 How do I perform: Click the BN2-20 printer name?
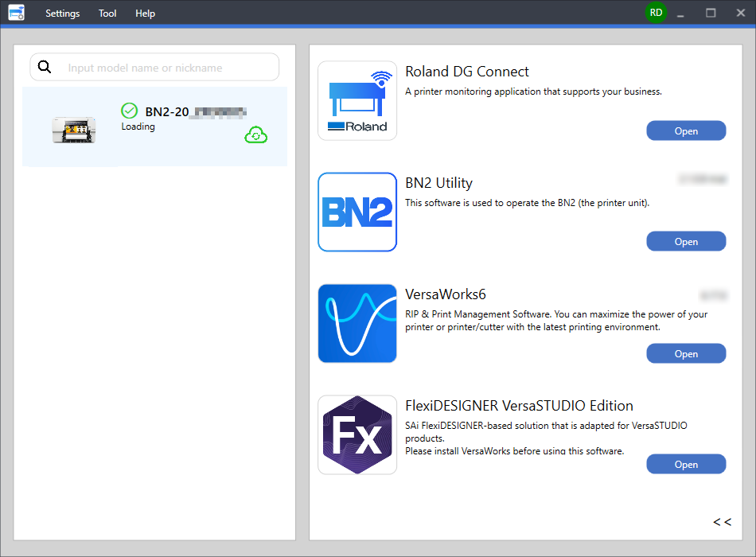[196, 112]
